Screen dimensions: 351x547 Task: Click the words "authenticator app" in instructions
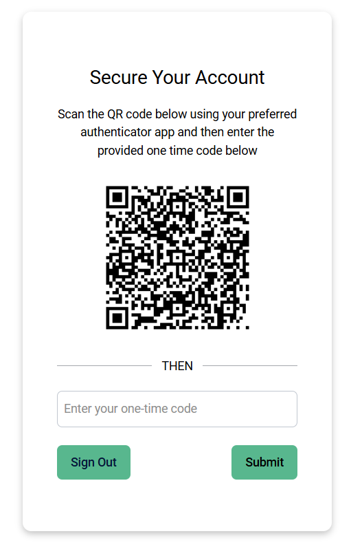(x=128, y=133)
